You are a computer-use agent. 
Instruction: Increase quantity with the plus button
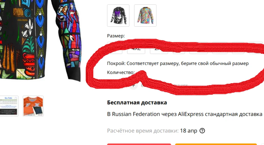(133, 85)
